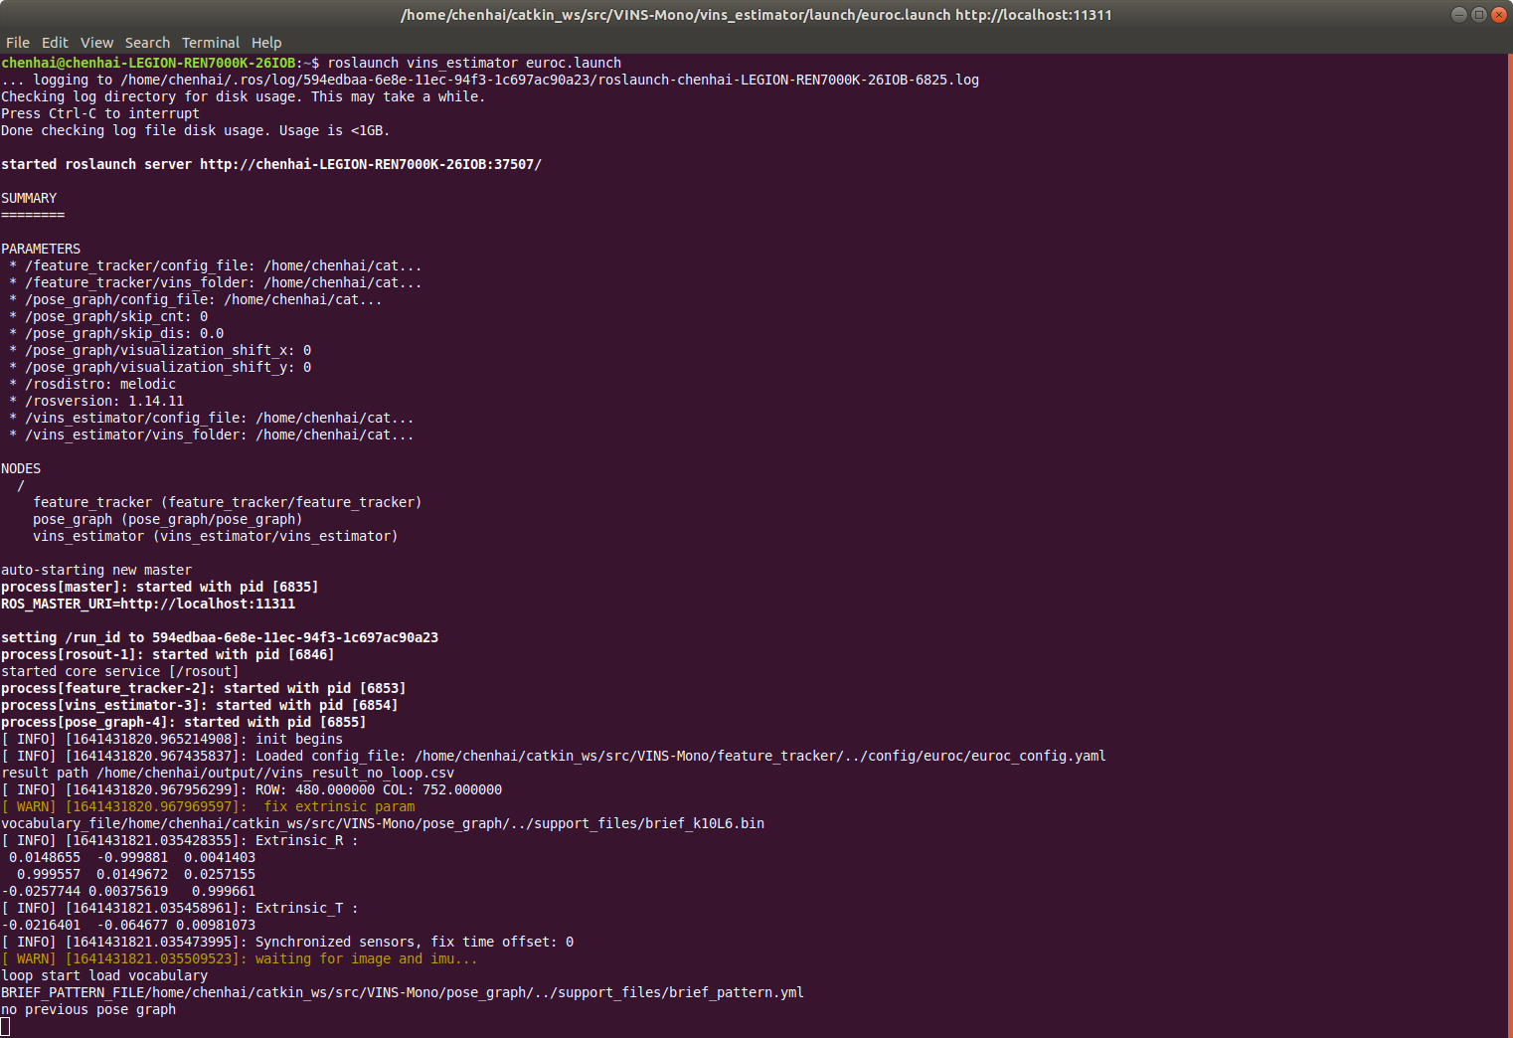The width and height of the screenshot is (1513, 1038).
Task: Close the terminal window
Action: [1498, 14]
